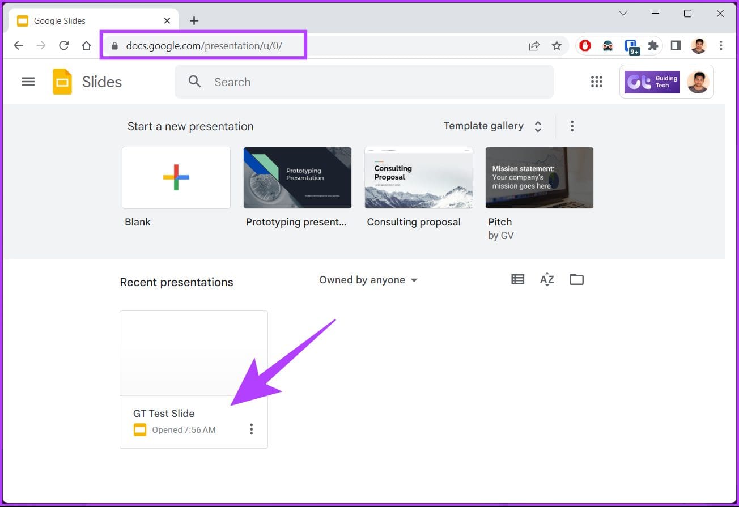Click the Start a new presentation heading
This screenshot has height=507, width=739.
pos(190,126)
